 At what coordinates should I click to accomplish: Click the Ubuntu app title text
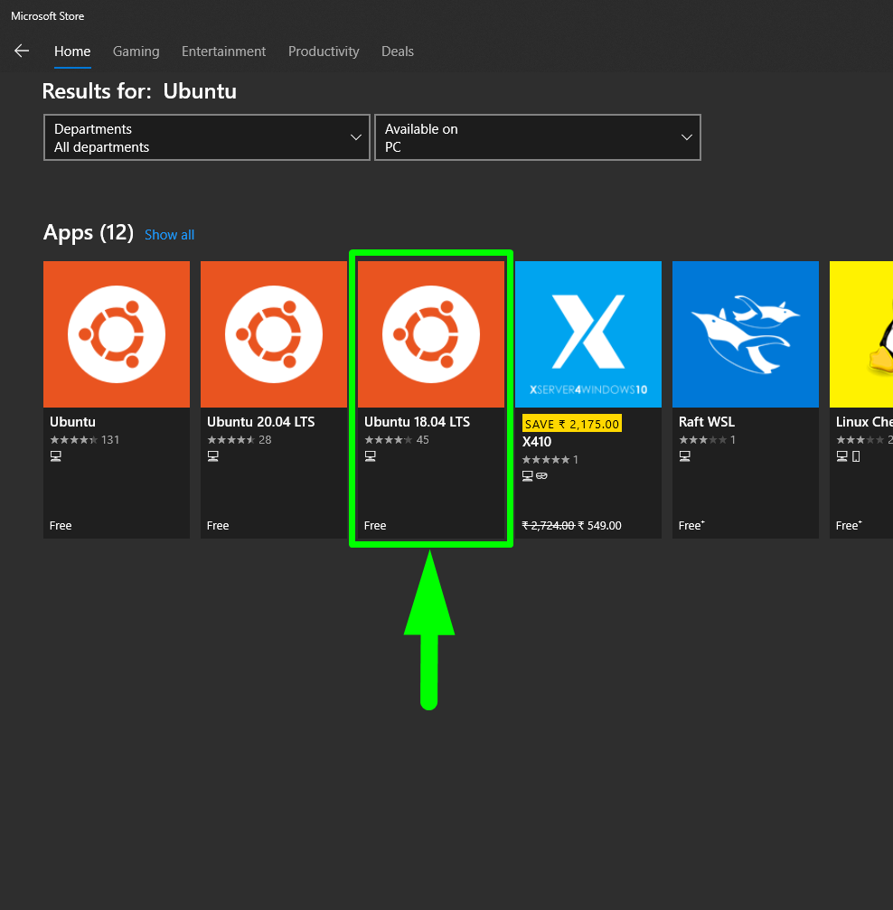click(x=72, y=422)
